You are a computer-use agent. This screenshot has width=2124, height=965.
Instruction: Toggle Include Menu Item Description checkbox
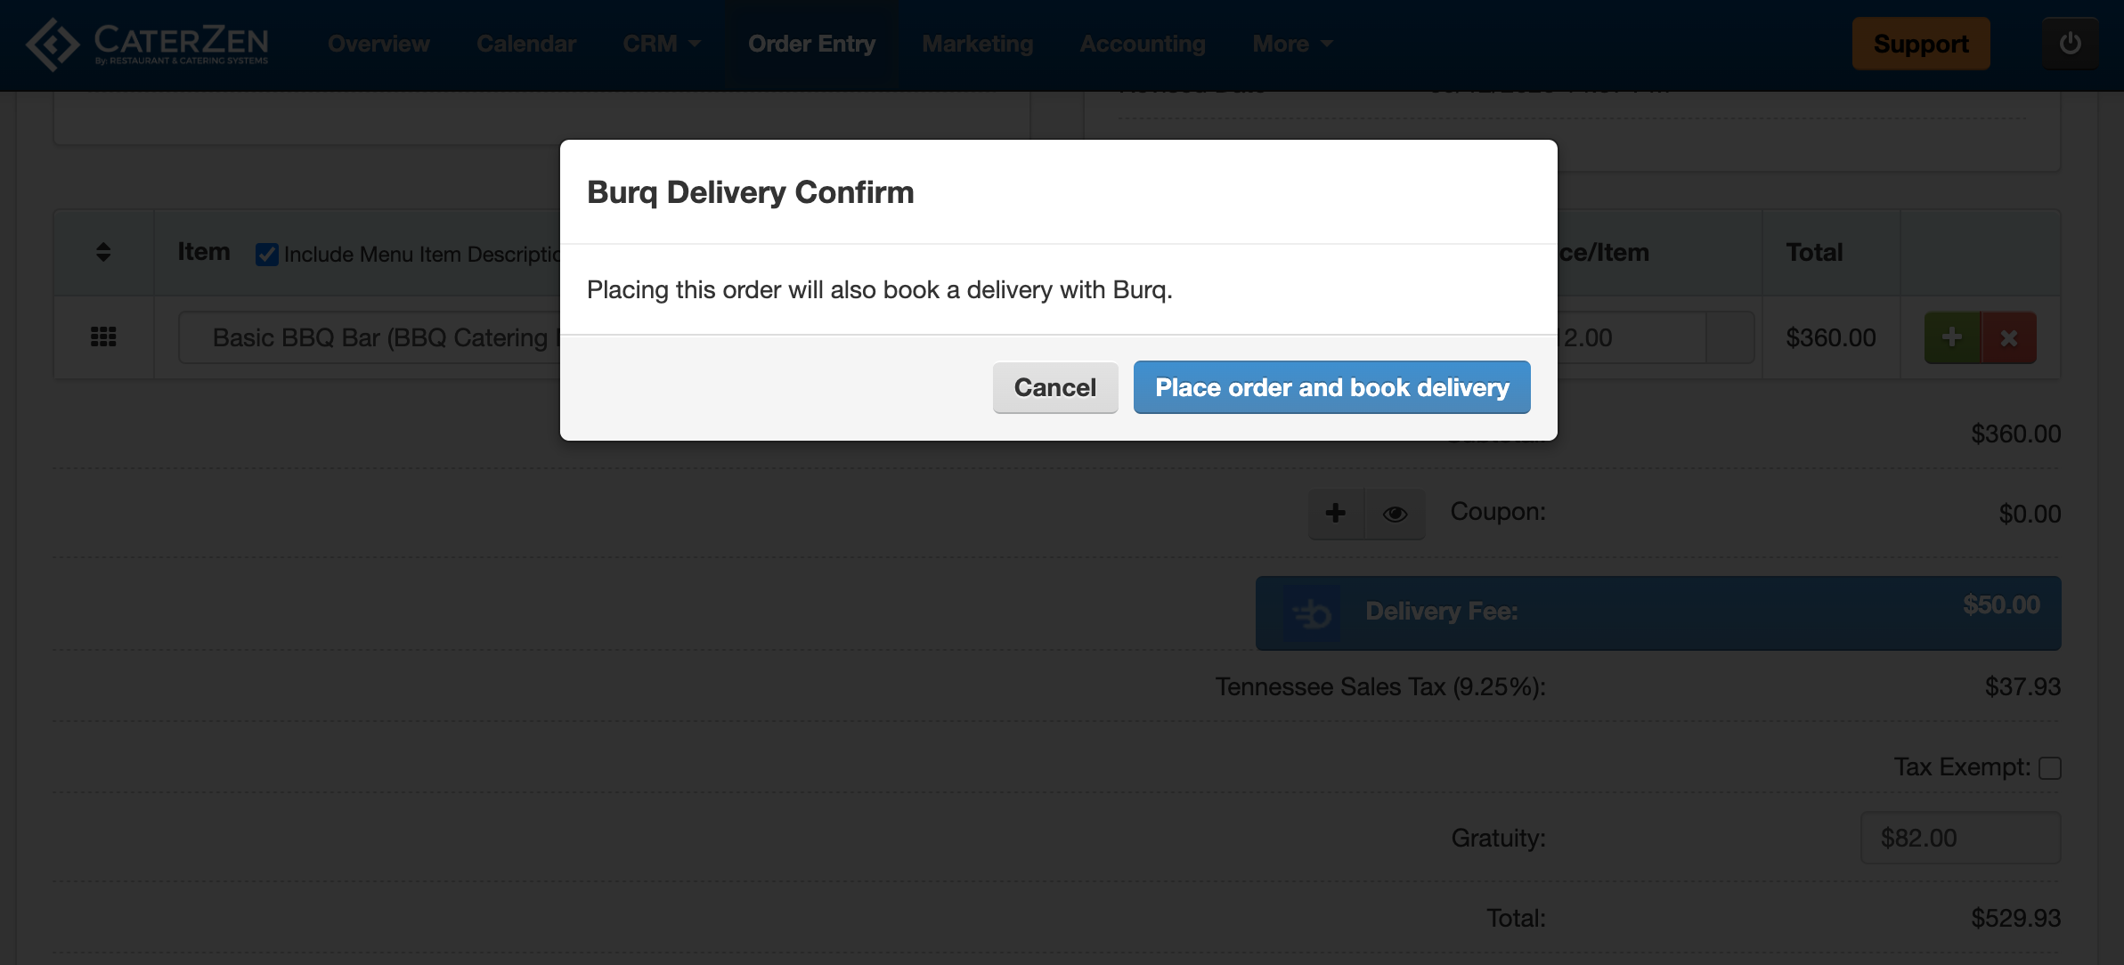(x=267, y=255)
